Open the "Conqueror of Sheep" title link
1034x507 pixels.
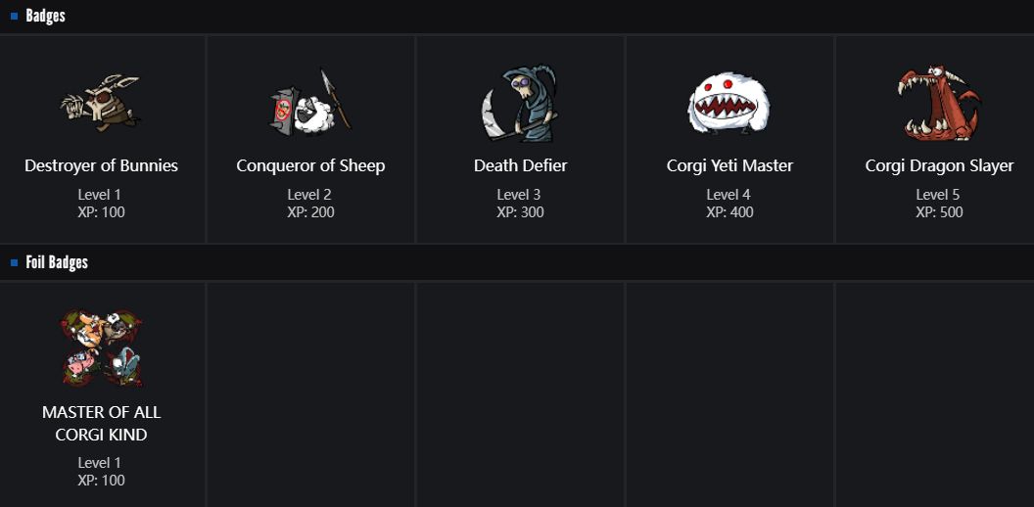coord(310,165)
